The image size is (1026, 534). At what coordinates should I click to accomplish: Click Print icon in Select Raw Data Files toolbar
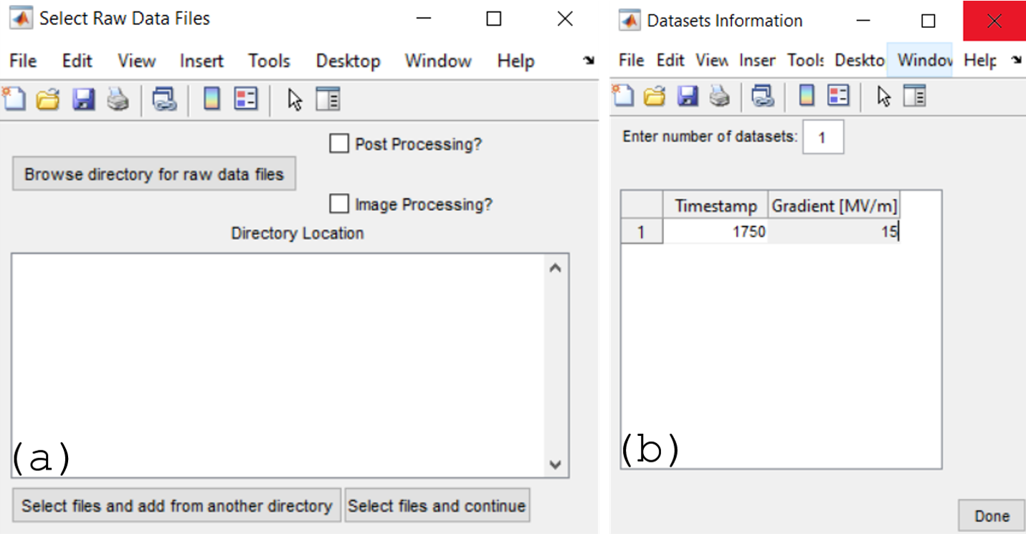pos(118,99)
